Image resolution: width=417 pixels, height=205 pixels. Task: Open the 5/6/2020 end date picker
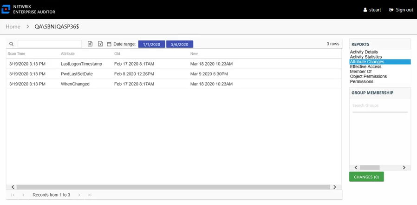click(180, 44)
